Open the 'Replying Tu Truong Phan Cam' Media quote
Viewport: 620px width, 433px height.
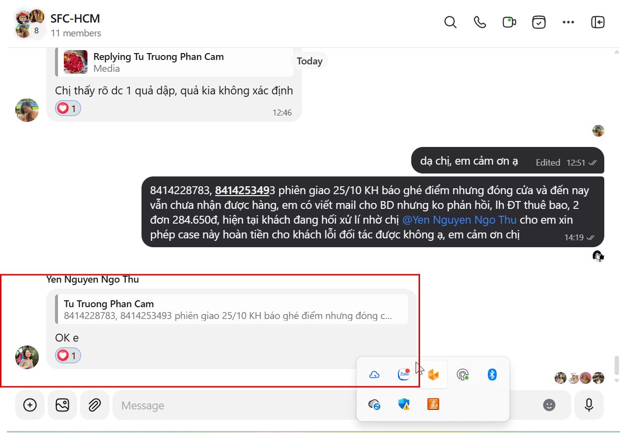coord(174,62)
